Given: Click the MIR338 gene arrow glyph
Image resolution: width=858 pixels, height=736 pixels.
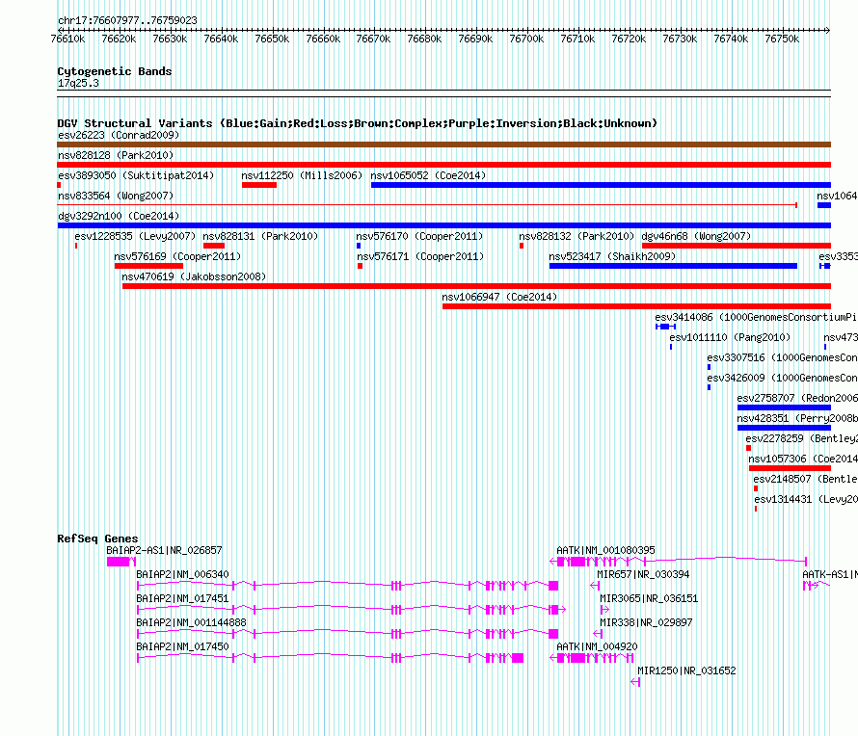Looking at the screenshot, I should [598, 634].
